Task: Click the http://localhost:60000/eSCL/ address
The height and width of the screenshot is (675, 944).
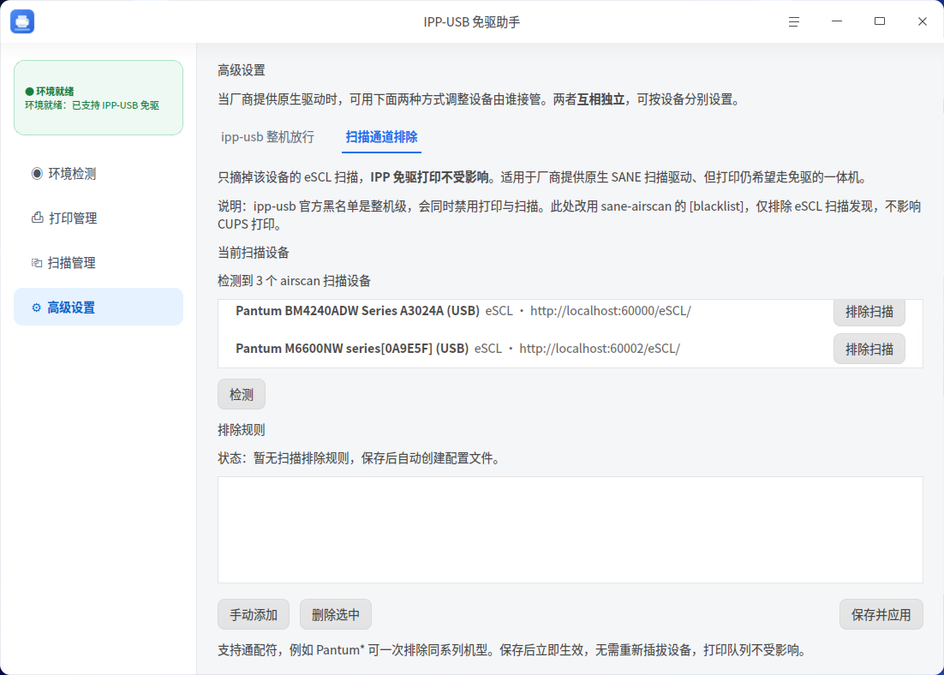Action: 611,311
